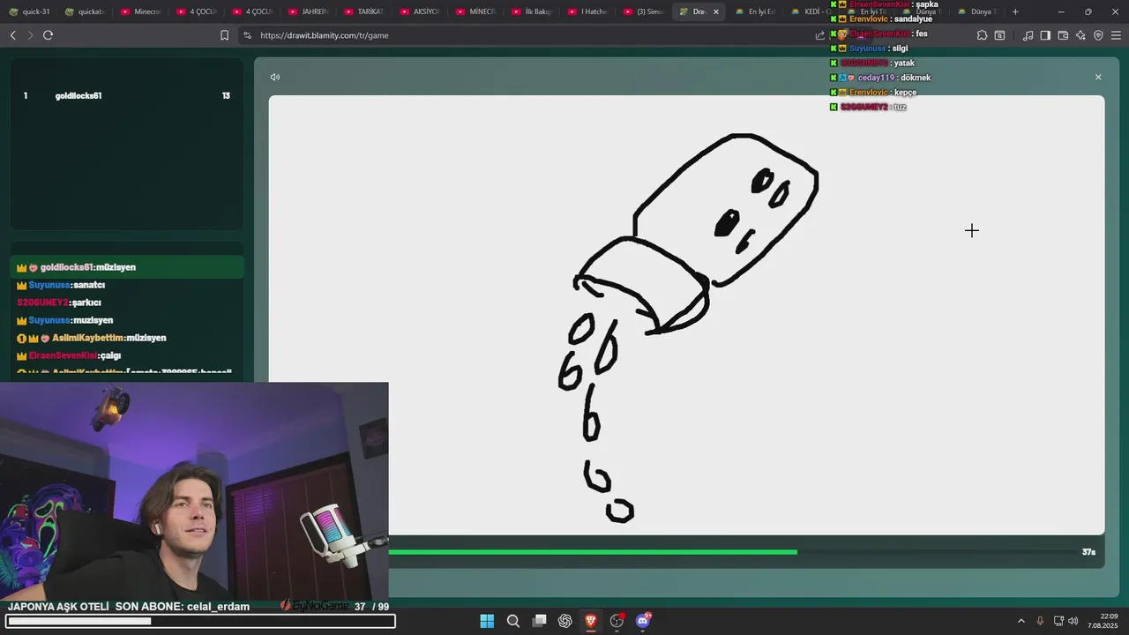Open the search-tabs icon in the browser toolbar
The image size is (1129, 635).
click(x=999, y=35)
